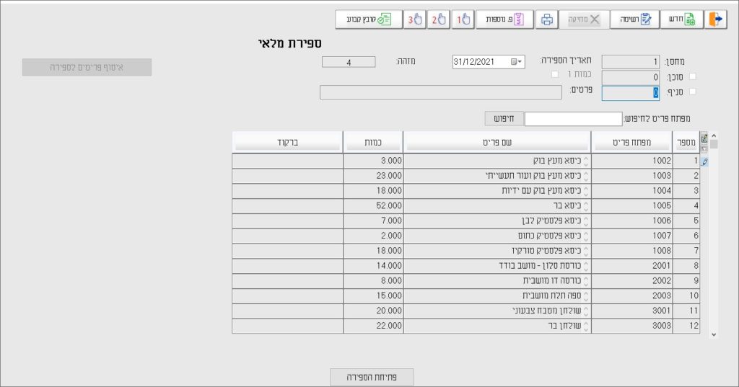Click the חיפוש search button
The height and width of the screenshot is (387, 739).
[504, 119]
